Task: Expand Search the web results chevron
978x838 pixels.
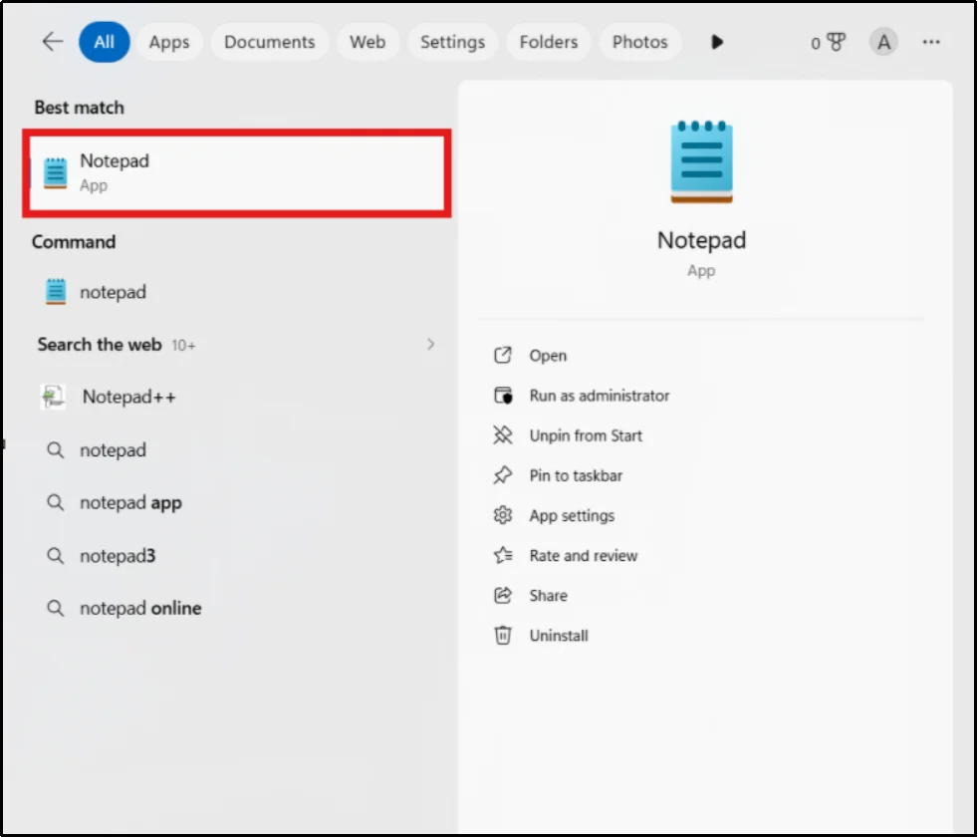Action: pos(430,345)
